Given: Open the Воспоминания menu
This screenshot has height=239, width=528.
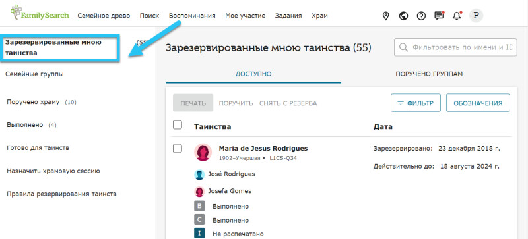Looking at the screenshot, I should (x=192, y=16).
